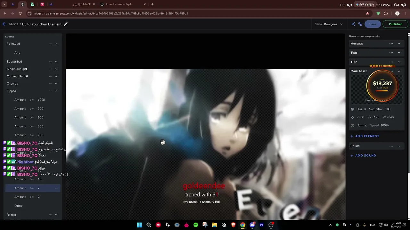Open the Followed event options menu
The image size is (410, 230).
[x=50, y=44]
